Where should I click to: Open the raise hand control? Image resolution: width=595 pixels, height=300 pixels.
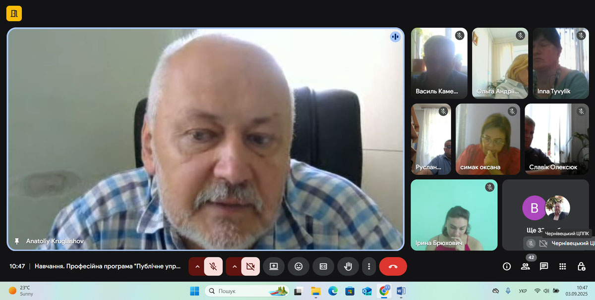click(x=348, y=266)
